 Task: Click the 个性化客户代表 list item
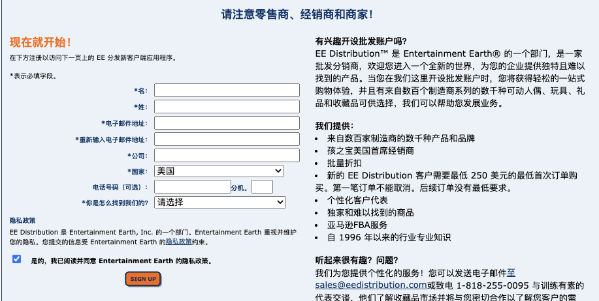[x=357, y=201]
